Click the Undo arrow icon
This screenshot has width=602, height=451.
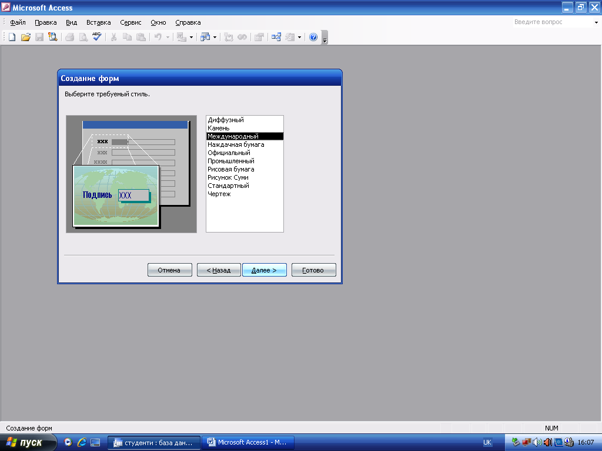158,37
